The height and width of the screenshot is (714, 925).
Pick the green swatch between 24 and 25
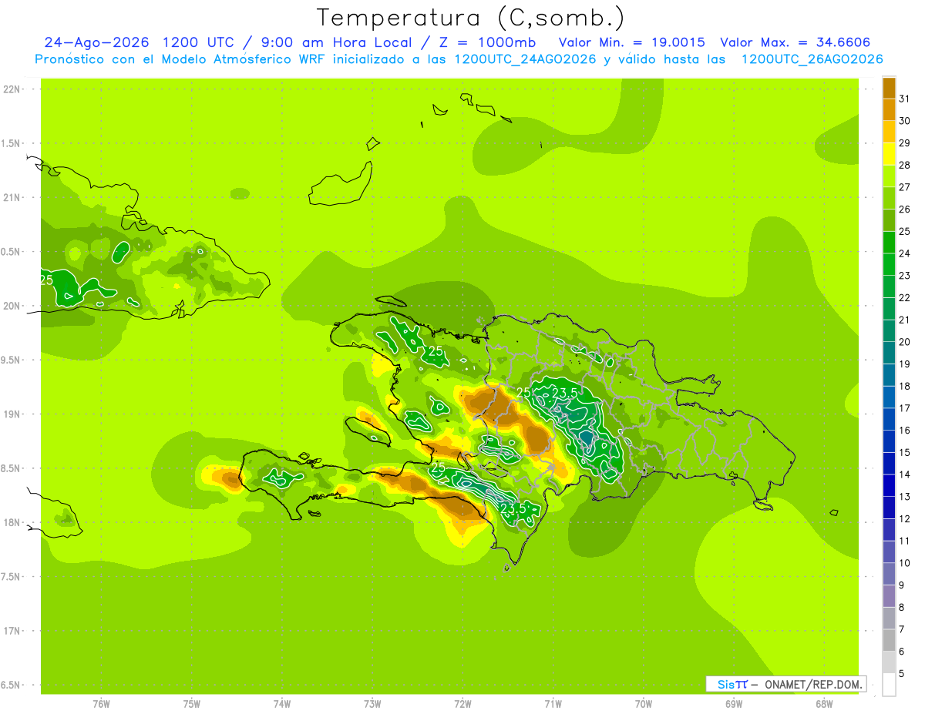(889, 243)
